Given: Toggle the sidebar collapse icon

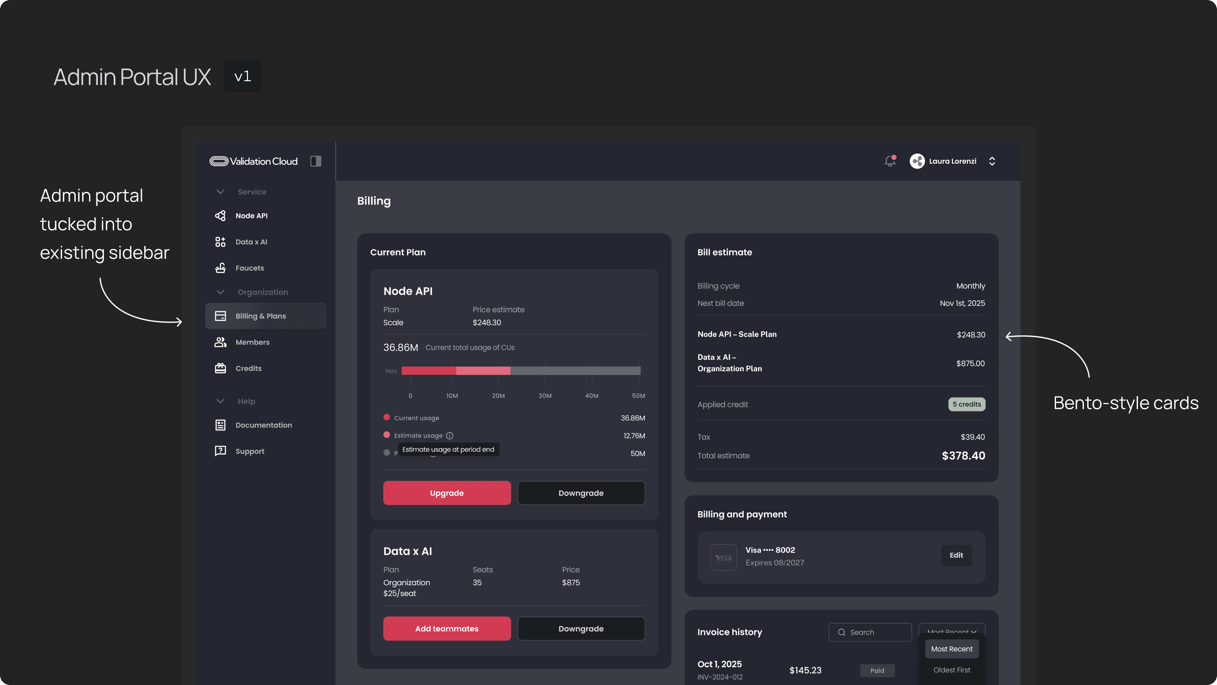Looking at the screenshot, I should click(x=316, y=161).
